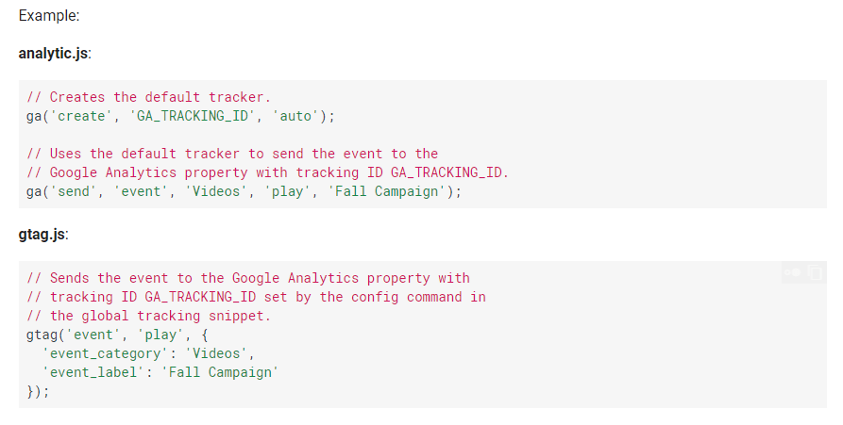The width and height of the screenshot is (843, 425).
Task: Click the 'analytic.js' bold heading
Action: [53, 54]
